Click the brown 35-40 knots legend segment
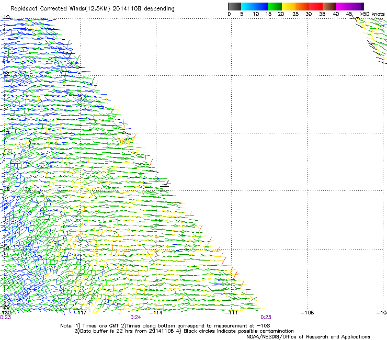387x340 pixels. pos(329,6)
